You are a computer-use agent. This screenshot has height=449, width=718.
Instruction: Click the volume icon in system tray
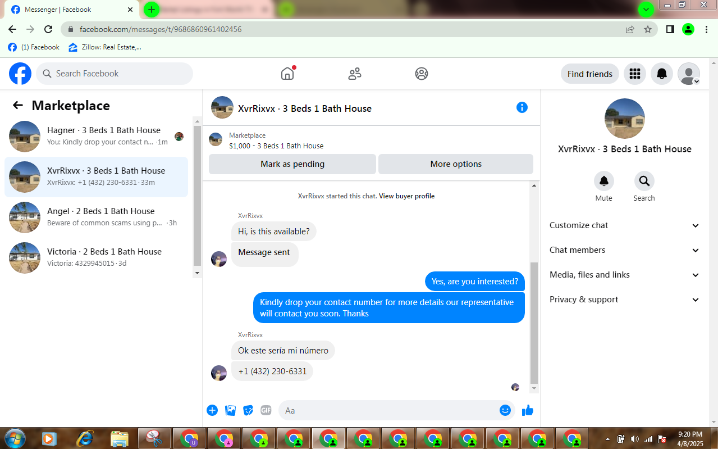tap(634, 438)
